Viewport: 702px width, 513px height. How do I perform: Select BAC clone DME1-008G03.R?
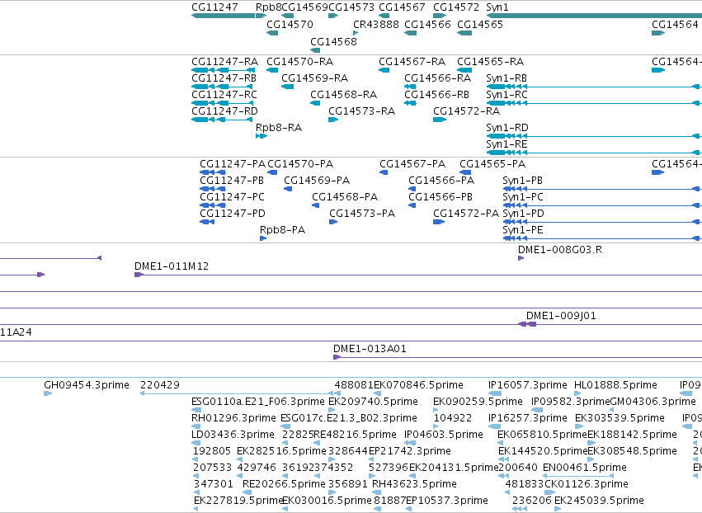560,250
